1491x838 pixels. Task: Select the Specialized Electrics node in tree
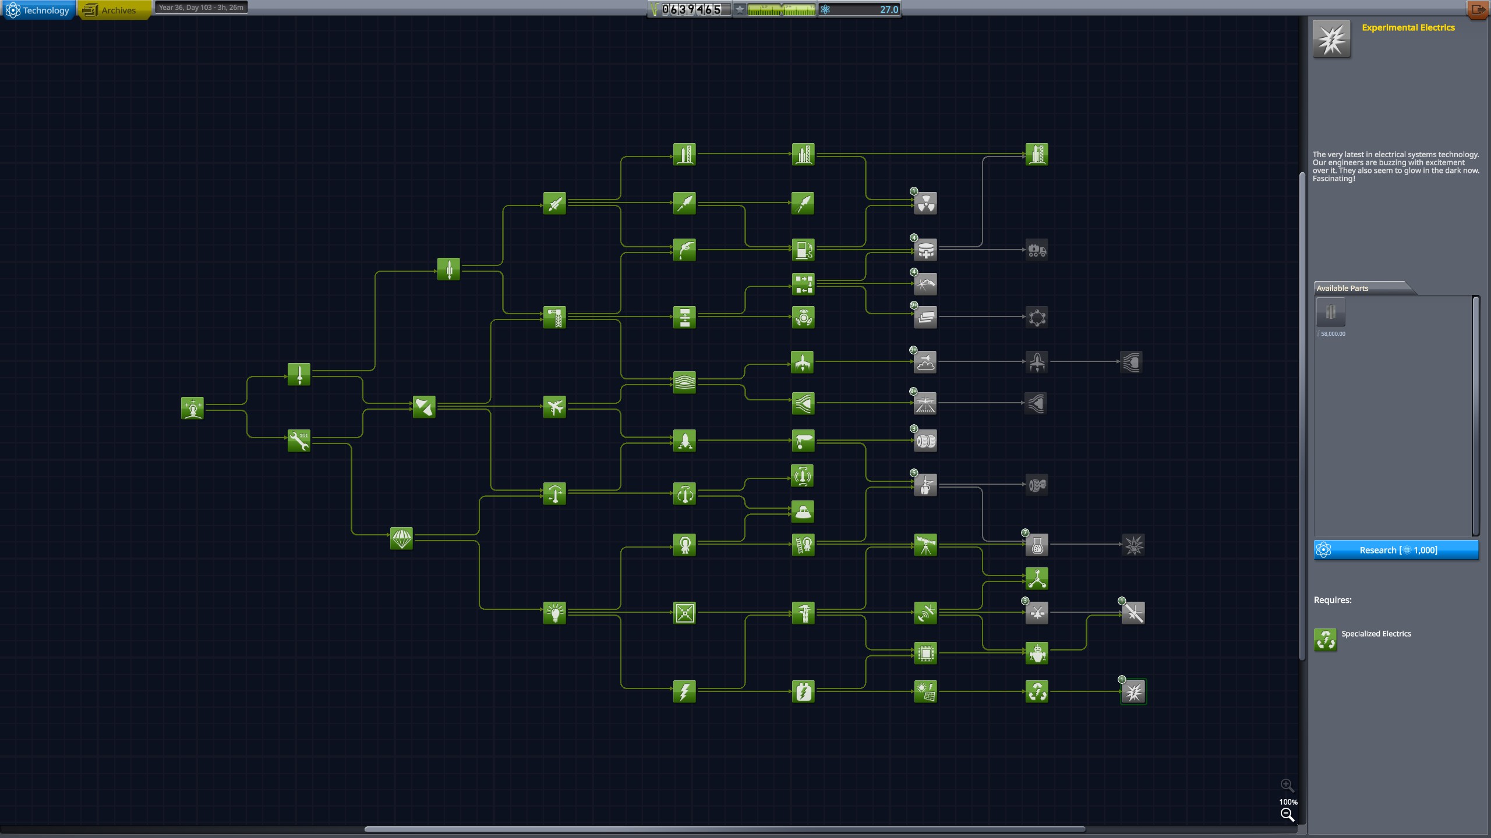(x=1037, y=691)
